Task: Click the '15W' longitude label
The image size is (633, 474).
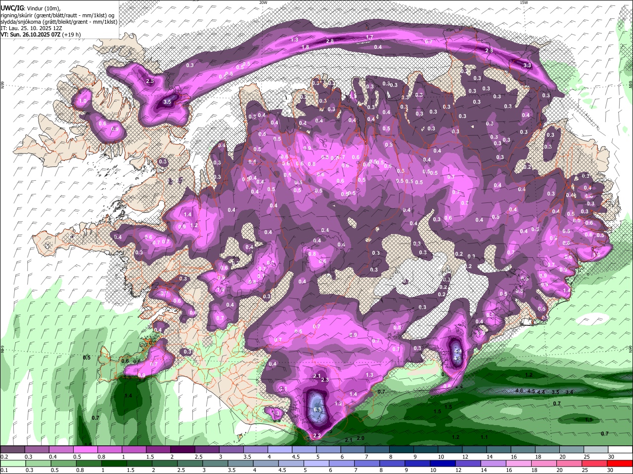Action: pos(524,2)
